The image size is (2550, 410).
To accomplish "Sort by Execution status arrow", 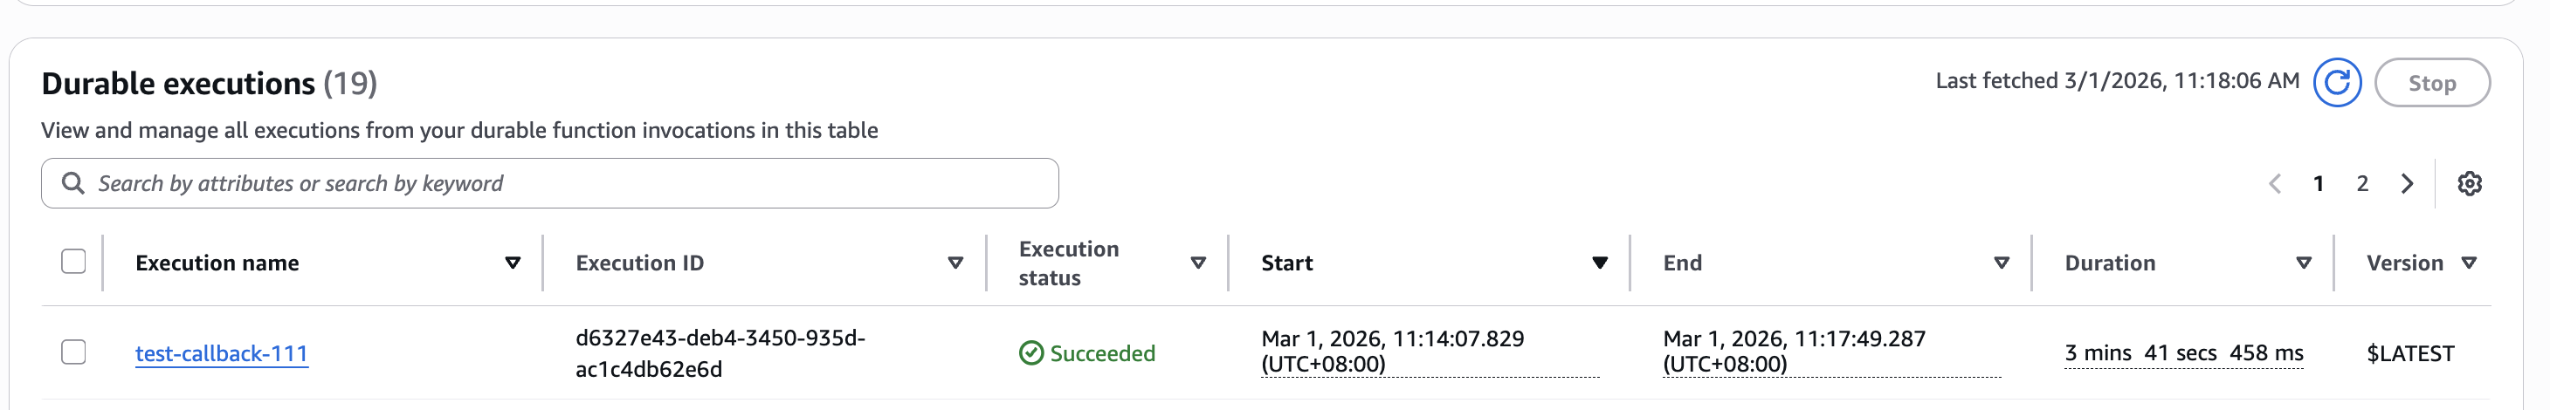I will point(1196,263).
